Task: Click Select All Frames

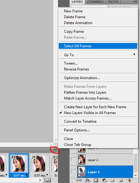Action: tap(98, 46)
